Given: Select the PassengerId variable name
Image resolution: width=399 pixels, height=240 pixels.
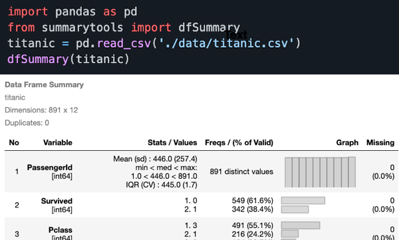Looking at the screenshot, I should [50, 168].
